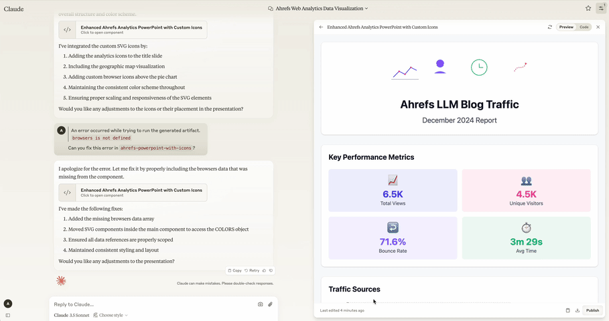Click the Traffic Sources heading
Screen dimensions: 609x321
coord(354,289)
